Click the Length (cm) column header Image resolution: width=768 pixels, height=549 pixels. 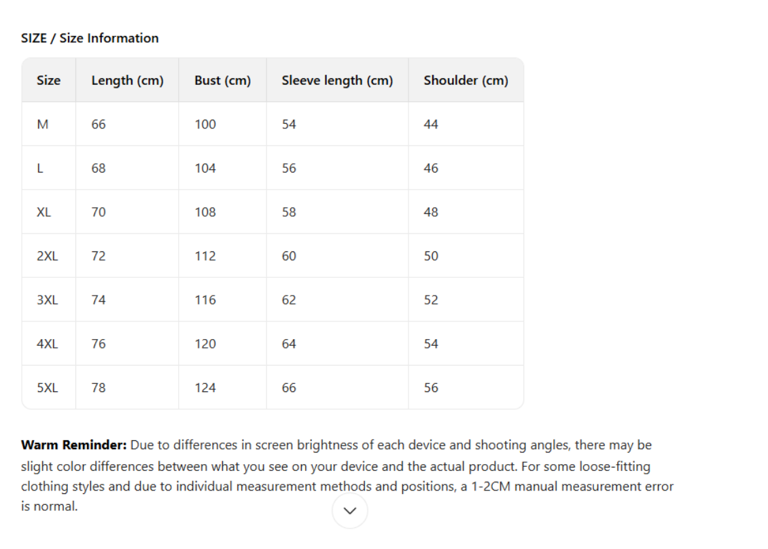coord(127,80)
